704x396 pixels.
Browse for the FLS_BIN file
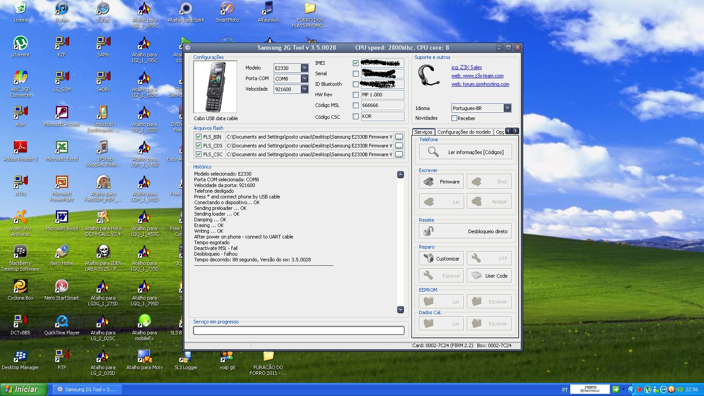pyautogui.click(x=399, y=137)
